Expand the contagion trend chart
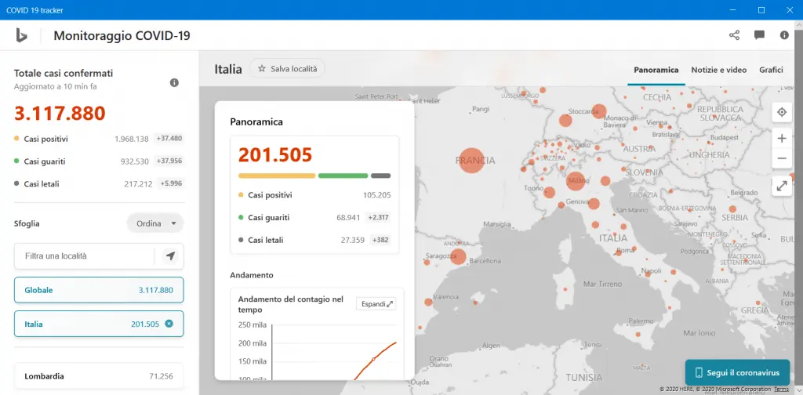 coord(376,304)
